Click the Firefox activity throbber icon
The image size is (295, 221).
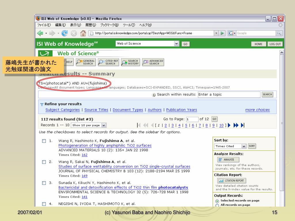[x=281, y=25]
